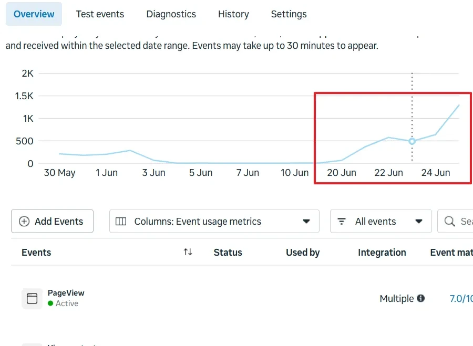Click the info icon beside Multiple
This screenshot has height=346, width=473.
[x=420, y=298]
